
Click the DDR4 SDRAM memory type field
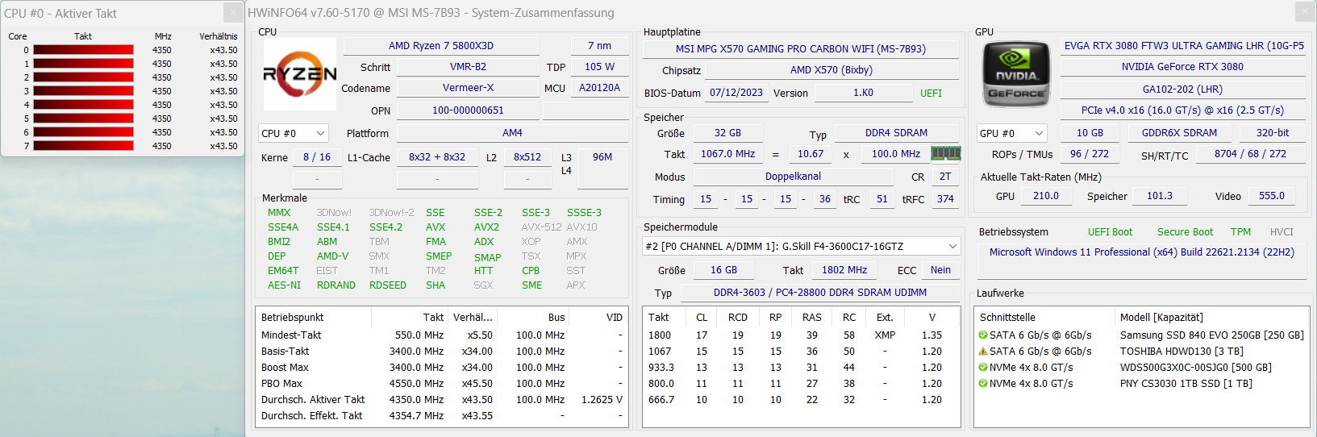[x=896, y=133]
